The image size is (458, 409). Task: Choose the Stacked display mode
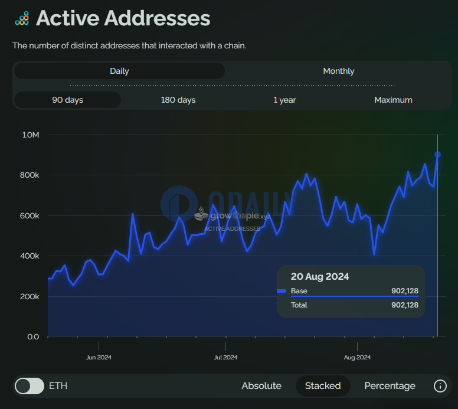(323, 386)
